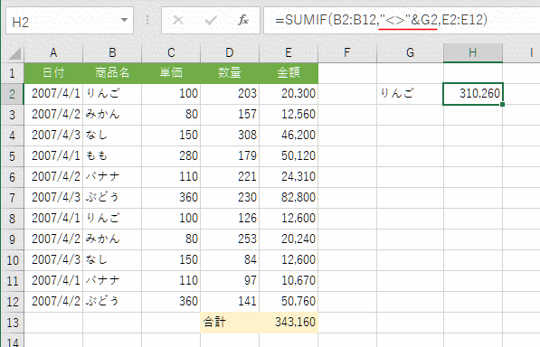The width and height of the screenshot is (540, 347).
Task: Click the Select All corner triangle
Action: click(x=14, y=53)
